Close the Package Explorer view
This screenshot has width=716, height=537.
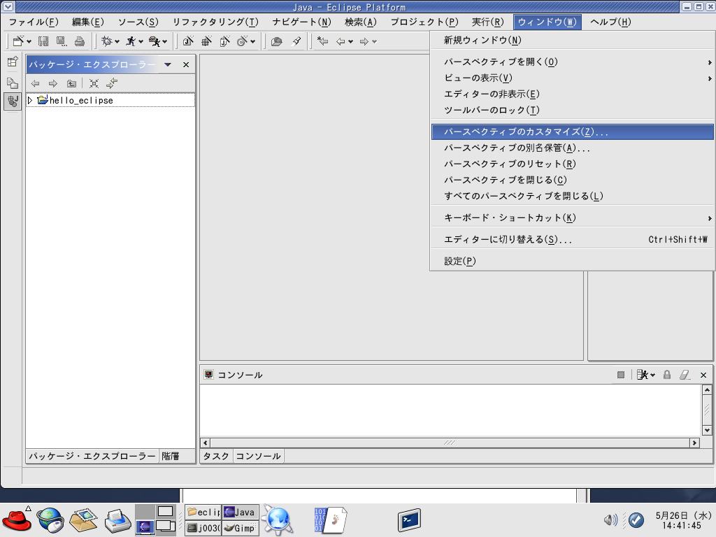point(186,65)
